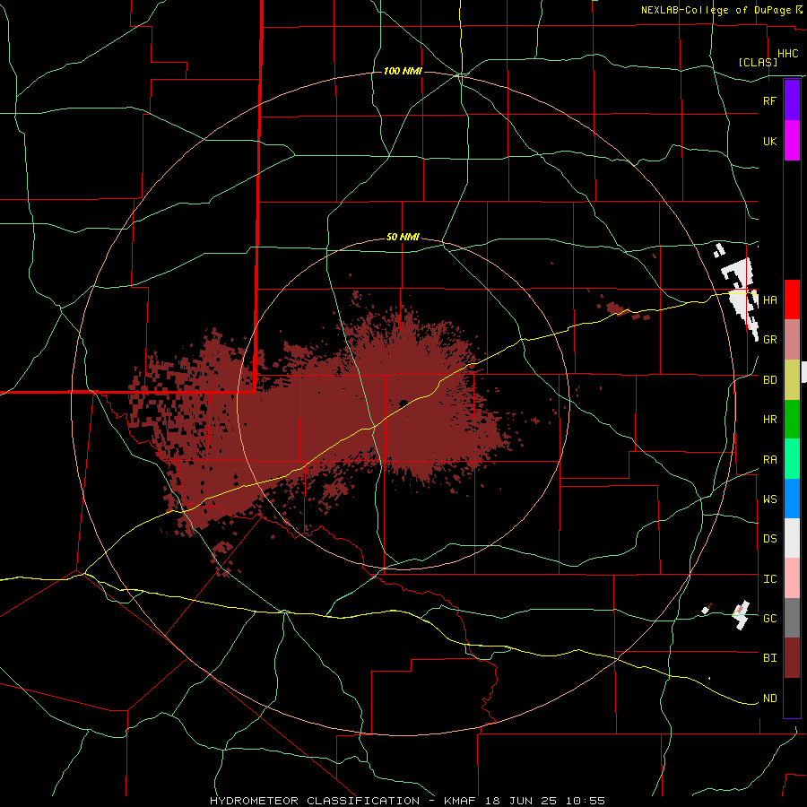Select the gray GC legend swatch
This screenshot has width=807, height=807.
[x=792, y=618]
